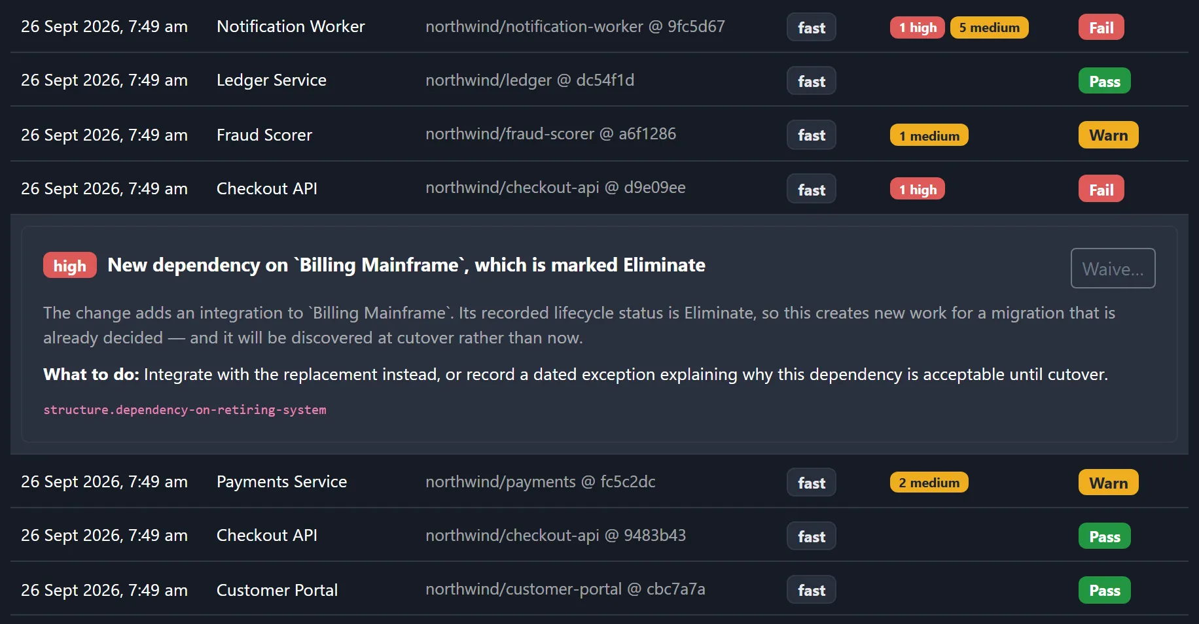Viewport: 1199px width, 624px height.
Task: Collapse the Checkout API d9e09ee row
Action: (x=599, y=188)
